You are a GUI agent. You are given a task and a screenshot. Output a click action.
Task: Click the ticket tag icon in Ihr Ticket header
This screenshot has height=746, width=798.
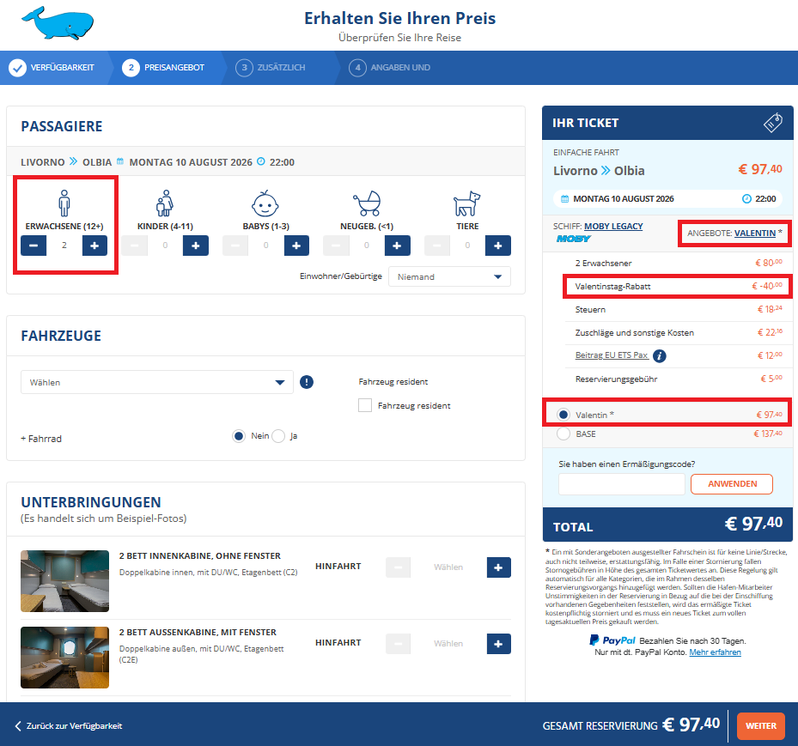point(772,123)
